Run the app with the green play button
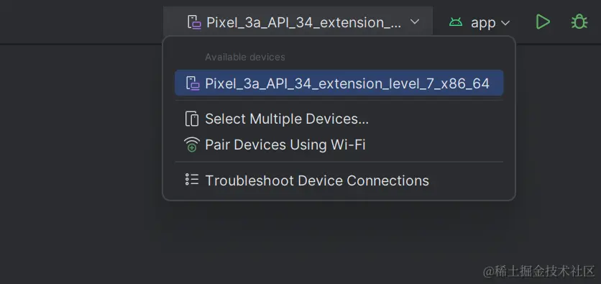The image size is (601, 284). point(543,22)
